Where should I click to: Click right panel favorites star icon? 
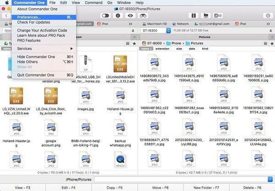[x=272, y=44]
